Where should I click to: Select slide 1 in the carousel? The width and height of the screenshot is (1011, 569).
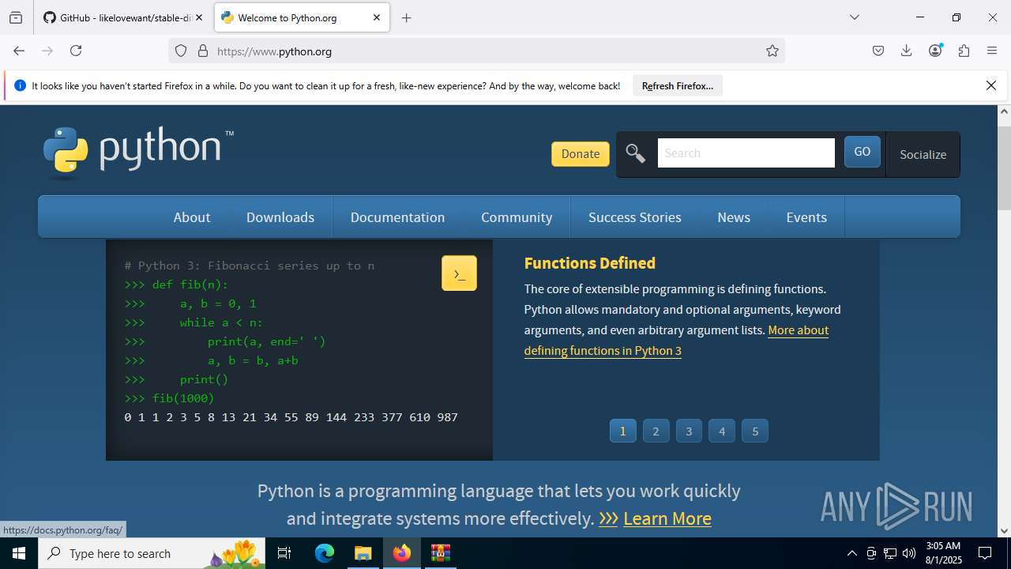click(622, 431)
